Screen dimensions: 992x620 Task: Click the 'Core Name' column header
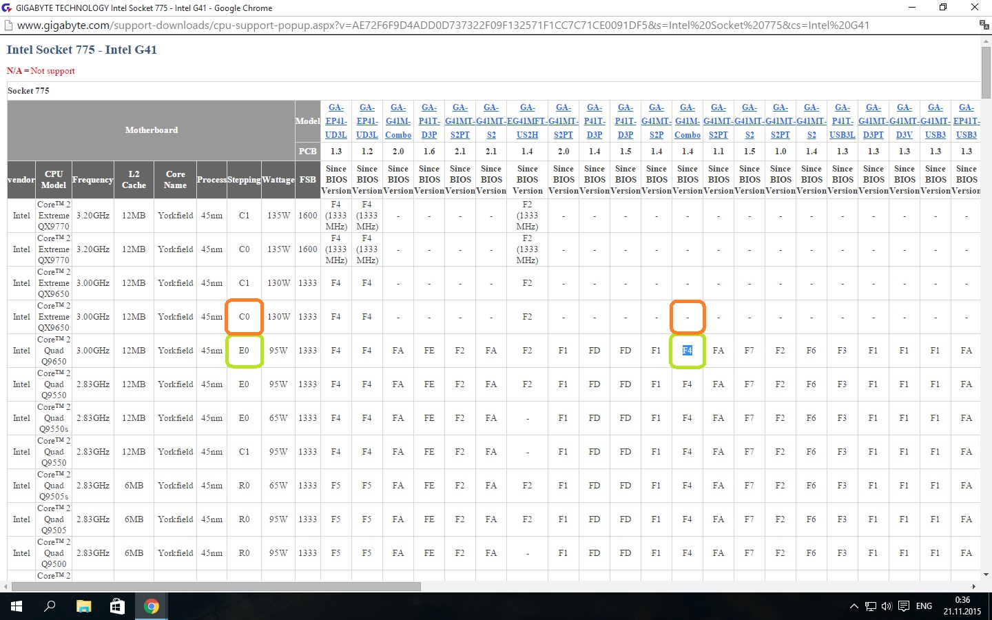pyautogui.click(x=176, y=180)
